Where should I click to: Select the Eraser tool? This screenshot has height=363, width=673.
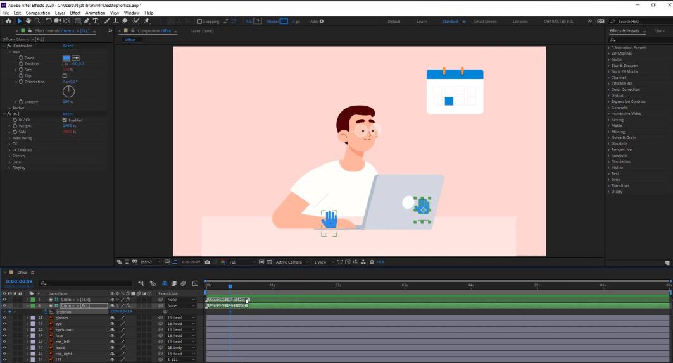pyautogui.click(x=125, y=21)
